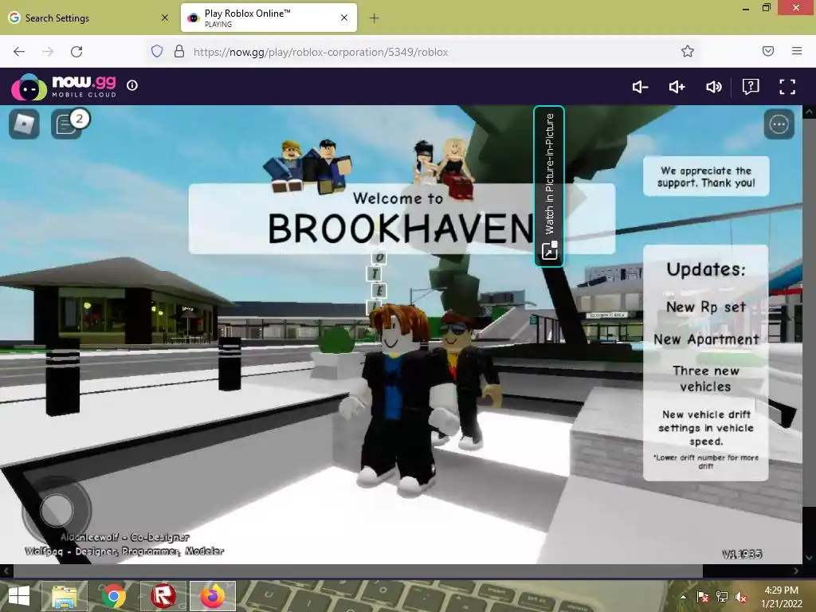Click the browser forward arrow
Viewport: 816px width, 612px height.
pos(48,52)
